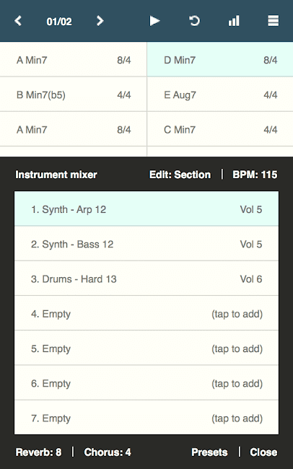
Task: Select the D Min7 chord cell
Action: point(220,59)
